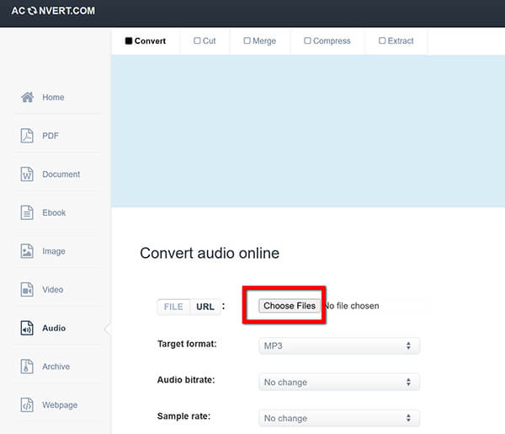Click the PDF file icon
Image resolution: width=505 pixels, height=434 pixels.
[27, 136]
